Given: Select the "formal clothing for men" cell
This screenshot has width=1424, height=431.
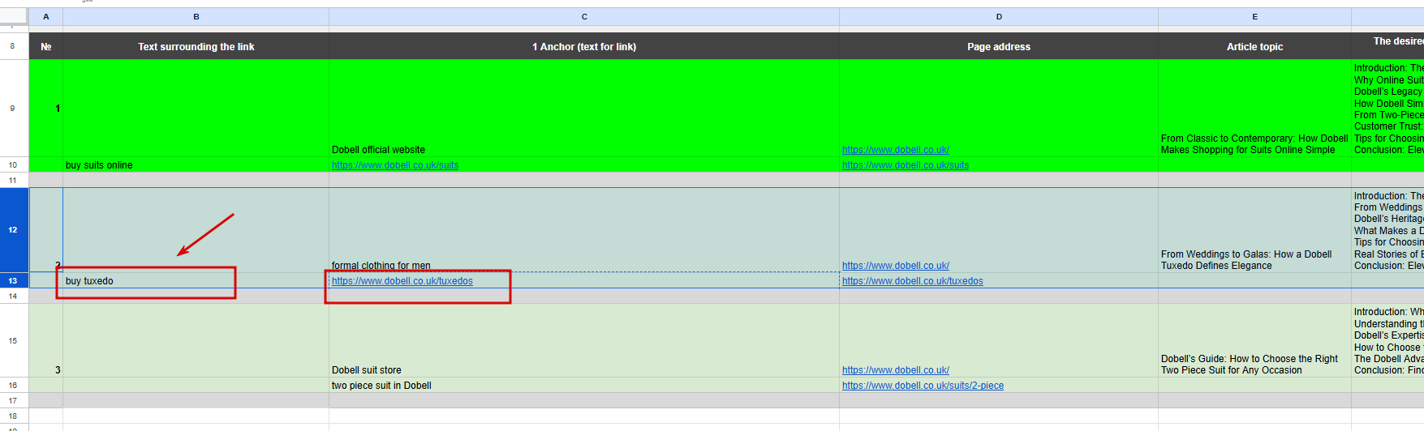Looking at the screenshot, I should [583, 230].
